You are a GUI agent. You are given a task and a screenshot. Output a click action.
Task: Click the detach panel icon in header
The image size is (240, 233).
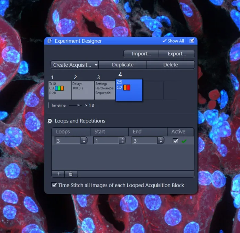click(x=192, y=41)
